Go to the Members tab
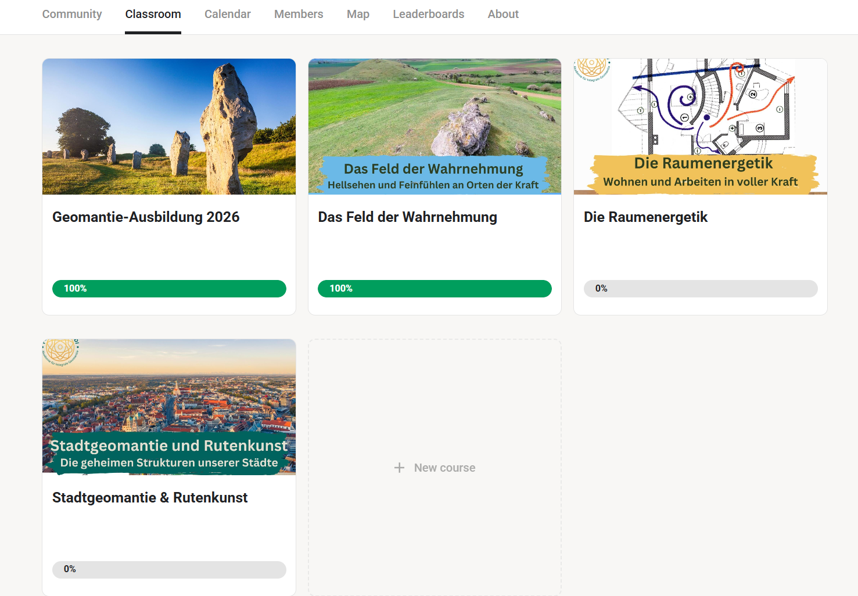The image size is (858, 596). click(299, 14)
